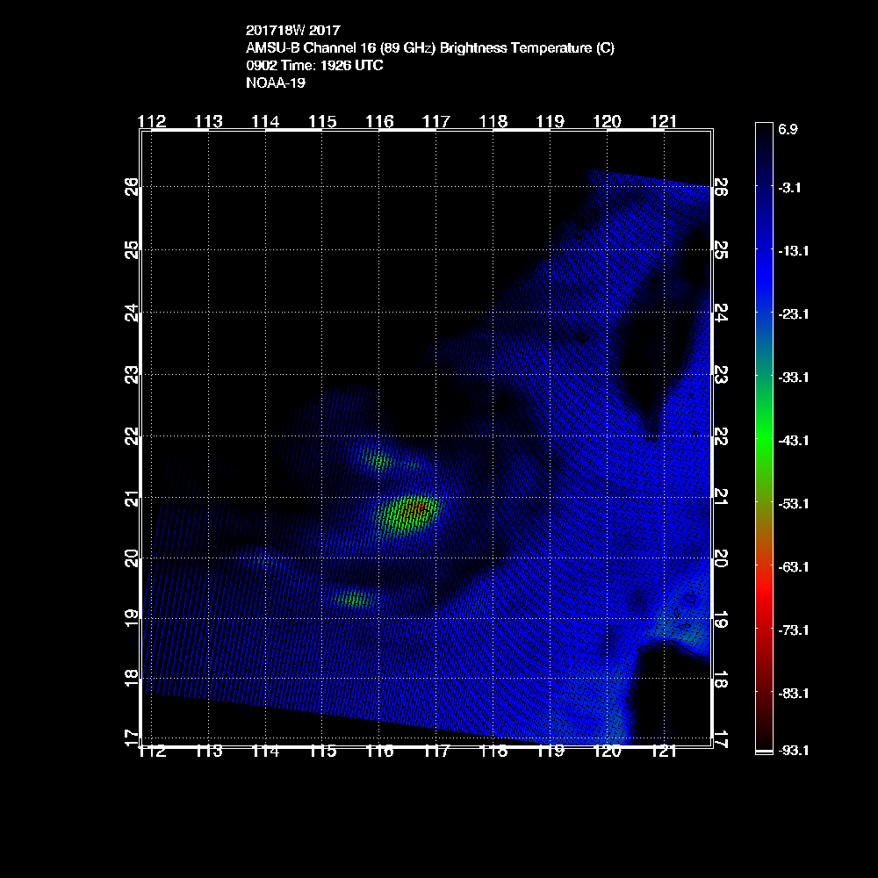
Task: Select latitude '24' on the left axis
Action: pos(131,313)
